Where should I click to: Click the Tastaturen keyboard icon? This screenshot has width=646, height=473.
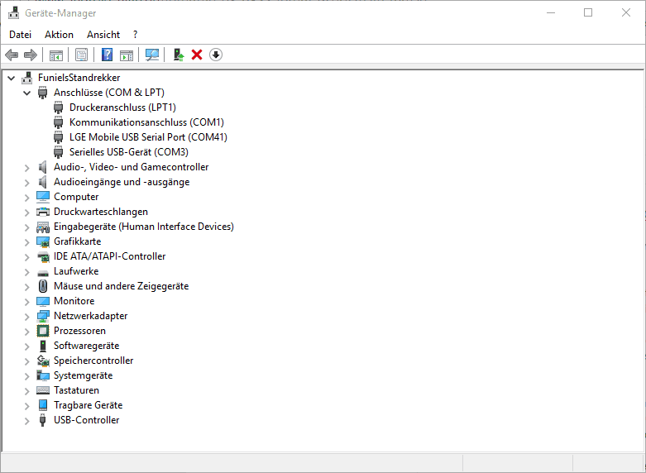coord(43,390)
